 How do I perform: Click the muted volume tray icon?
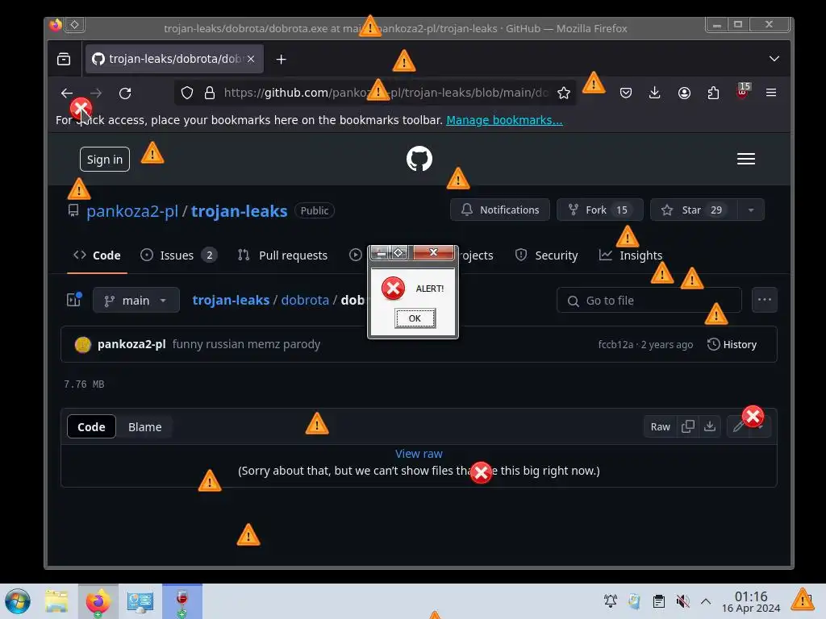[x=682, y=601]
